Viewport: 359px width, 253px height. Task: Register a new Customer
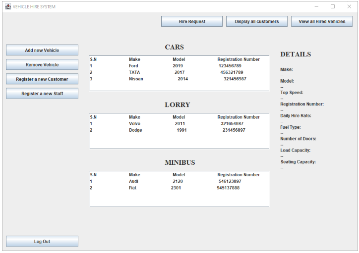[42, 79]
